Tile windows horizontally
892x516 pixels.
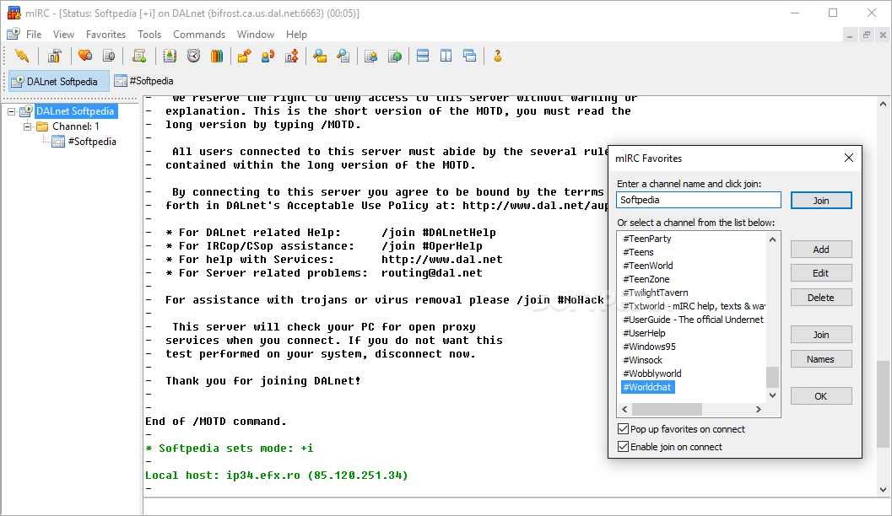[x=423, y=56]
